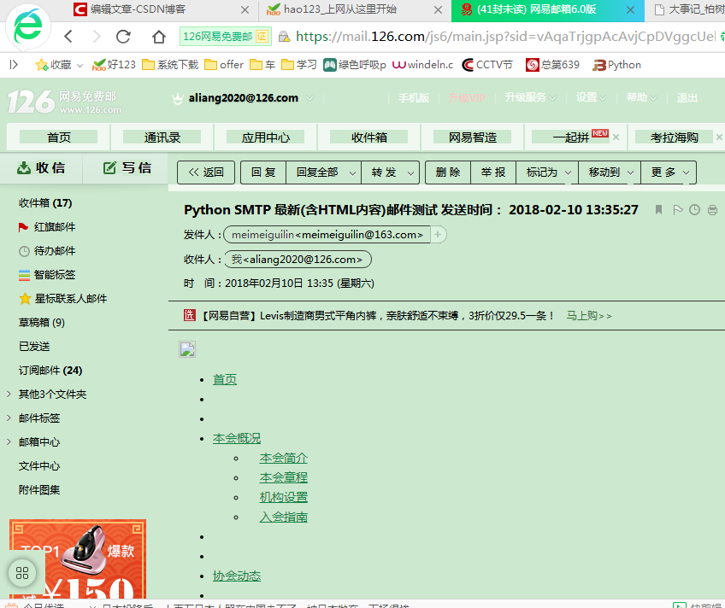
Task: Switch to 应用中心 tab
Action: pyautogui.click(x=266, y=137)
